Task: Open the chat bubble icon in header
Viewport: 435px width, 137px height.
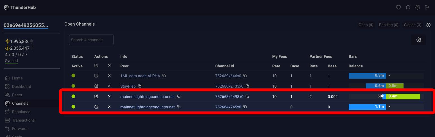Action: (408, 7)
